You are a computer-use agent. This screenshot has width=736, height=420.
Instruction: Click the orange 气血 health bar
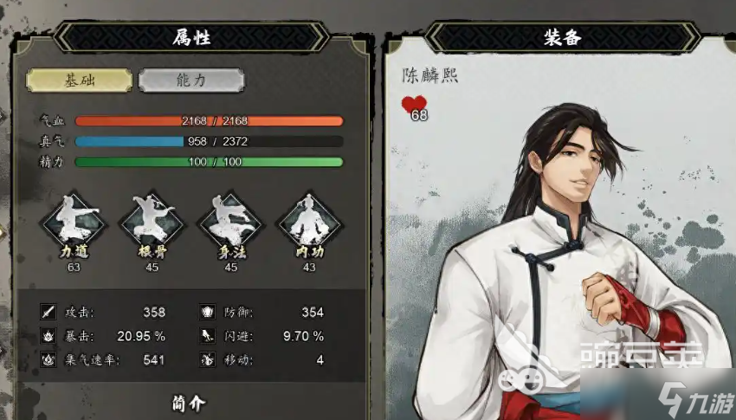pos(209,121)
